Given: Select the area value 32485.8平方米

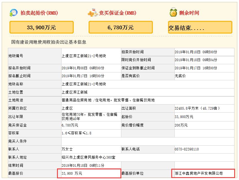Looking at the screenshot, I should tap(187, 108).
